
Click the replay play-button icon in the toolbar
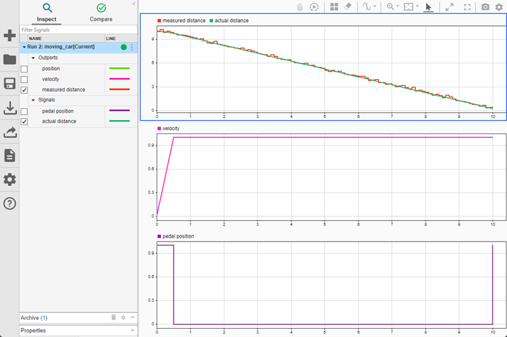[x=314, y=7]
